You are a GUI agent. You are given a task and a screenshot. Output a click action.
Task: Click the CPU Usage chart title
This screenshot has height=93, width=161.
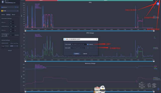point(90,33)
